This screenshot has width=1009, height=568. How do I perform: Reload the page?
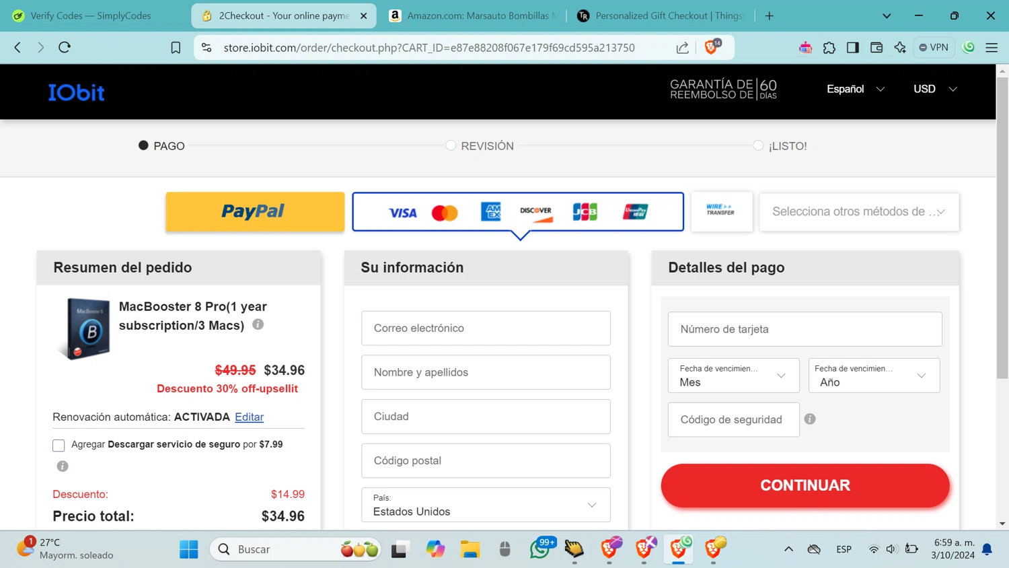tap(65, 47)
